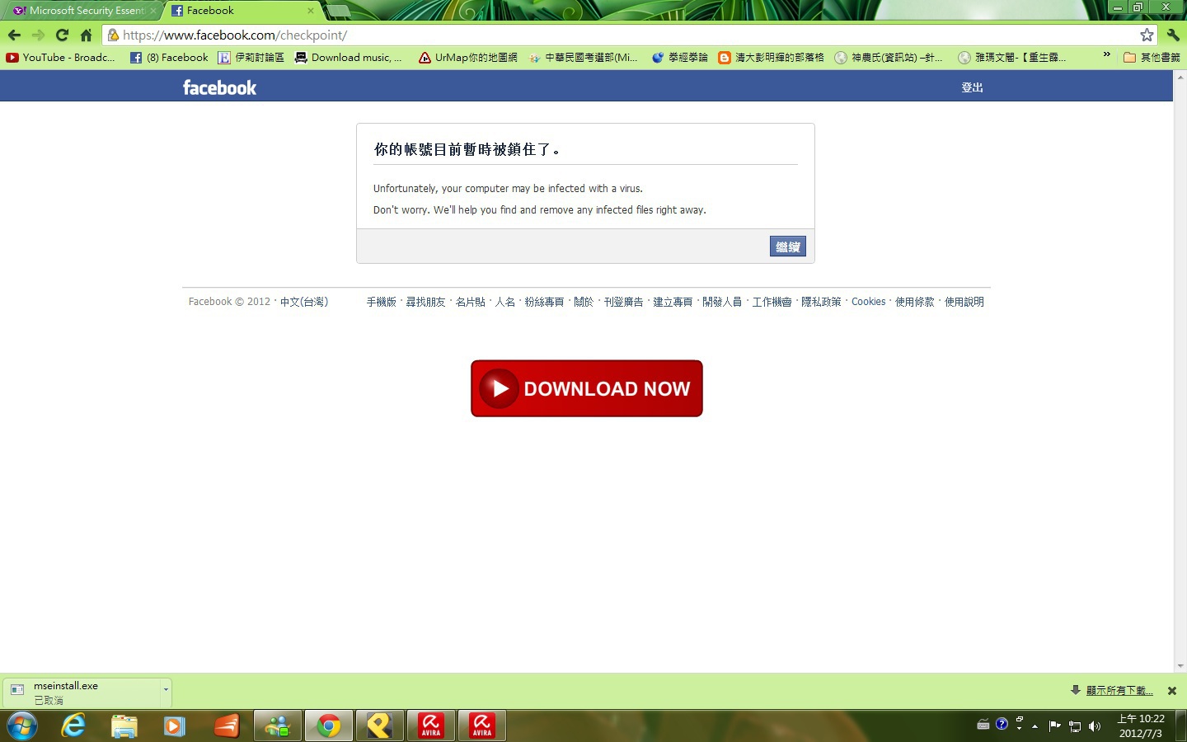
Task: Expand mseinstall.exe download options arrow
Action: (166, 690)
